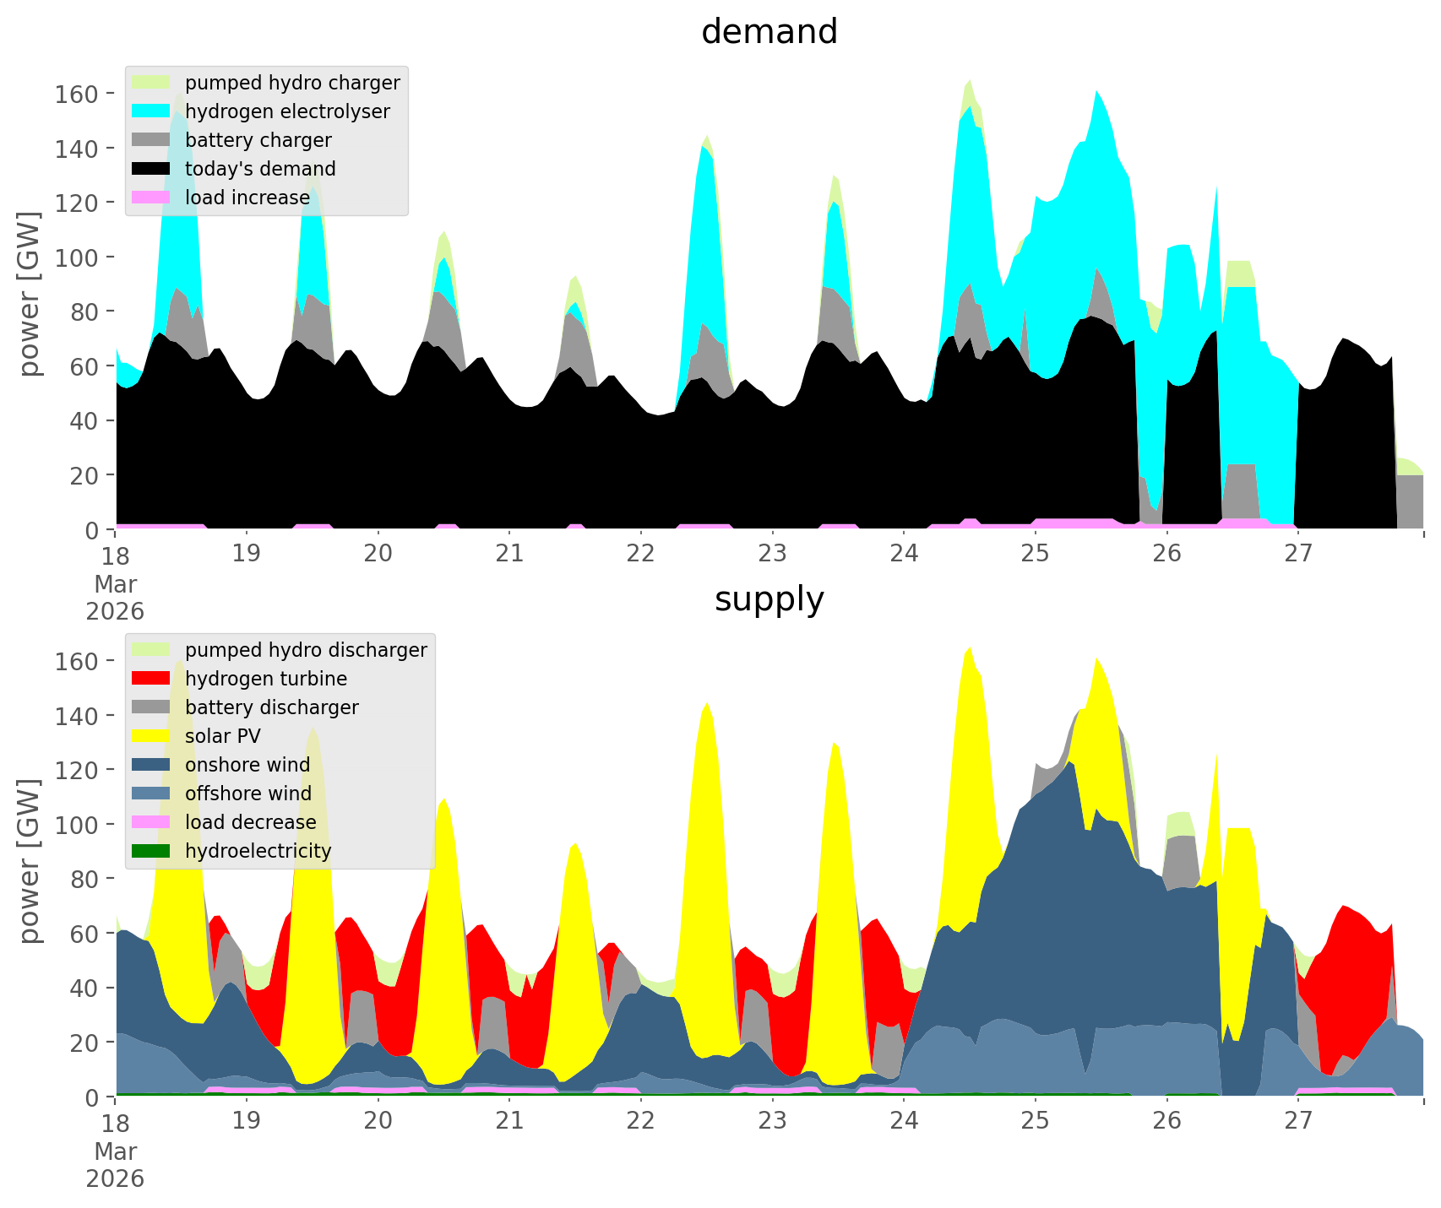Click the demand chart's y-axis power label
The image size is (1441, 1208).
pos(30,294)
